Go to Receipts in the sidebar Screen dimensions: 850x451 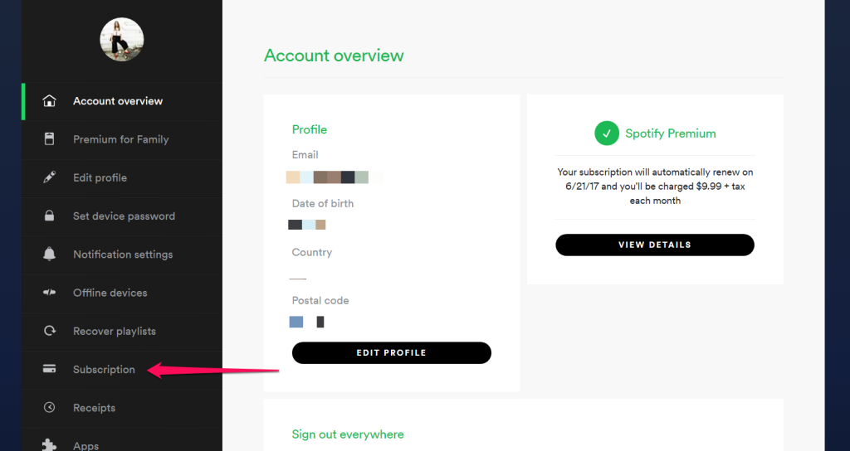click(94, 408)
